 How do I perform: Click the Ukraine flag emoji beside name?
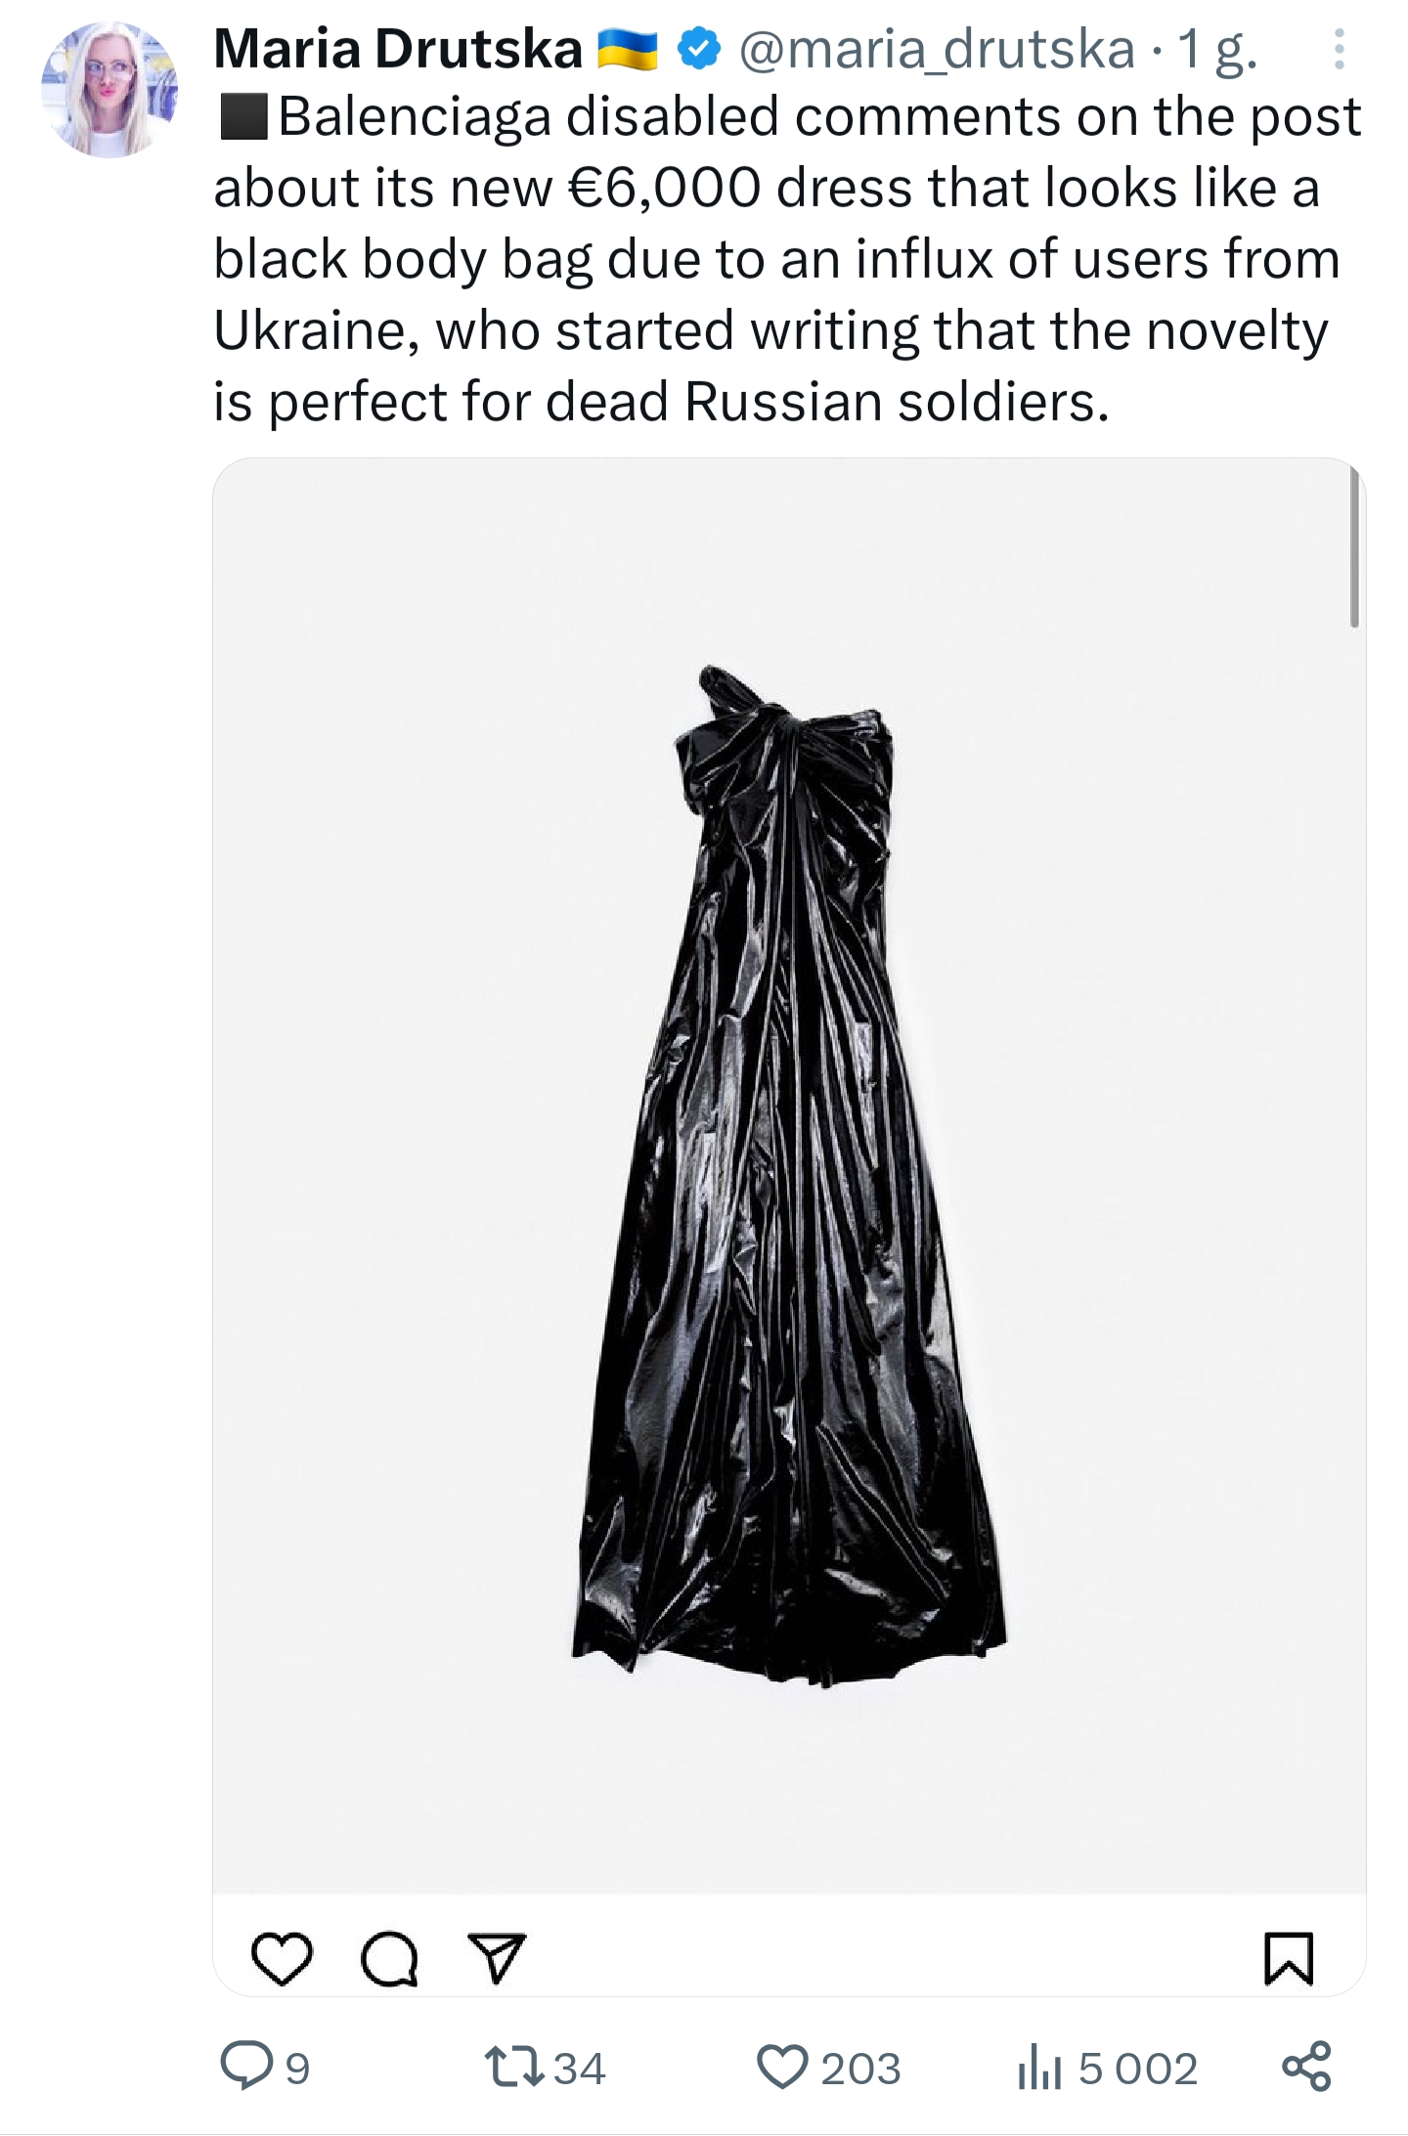click(627, 50)
